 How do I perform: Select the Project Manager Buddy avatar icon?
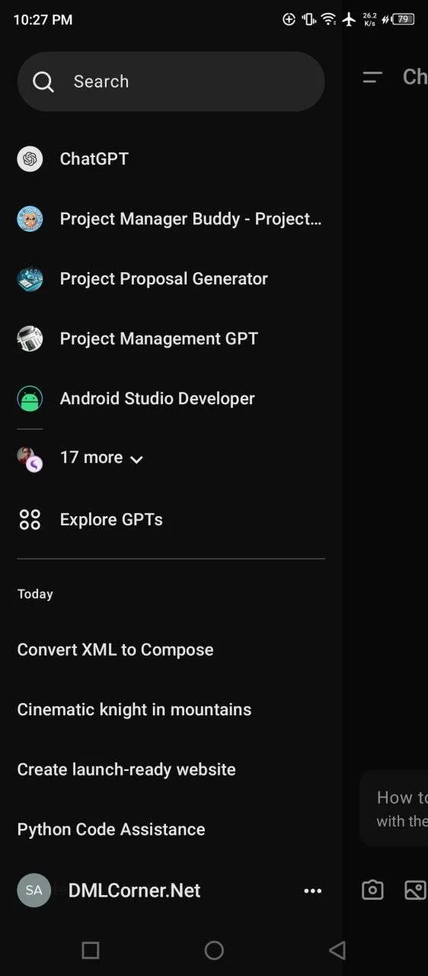pyautogui.click(x=30, y=219)
